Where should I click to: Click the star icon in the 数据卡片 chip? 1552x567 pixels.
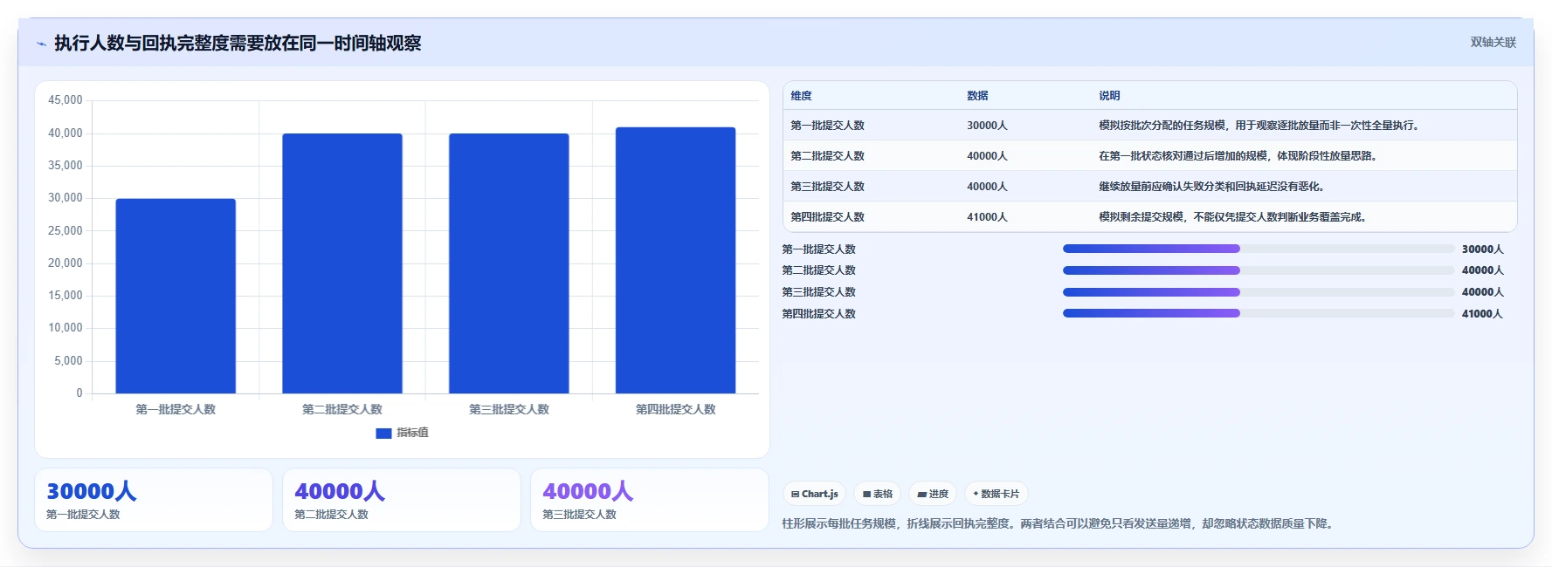(x=976, y=494)
